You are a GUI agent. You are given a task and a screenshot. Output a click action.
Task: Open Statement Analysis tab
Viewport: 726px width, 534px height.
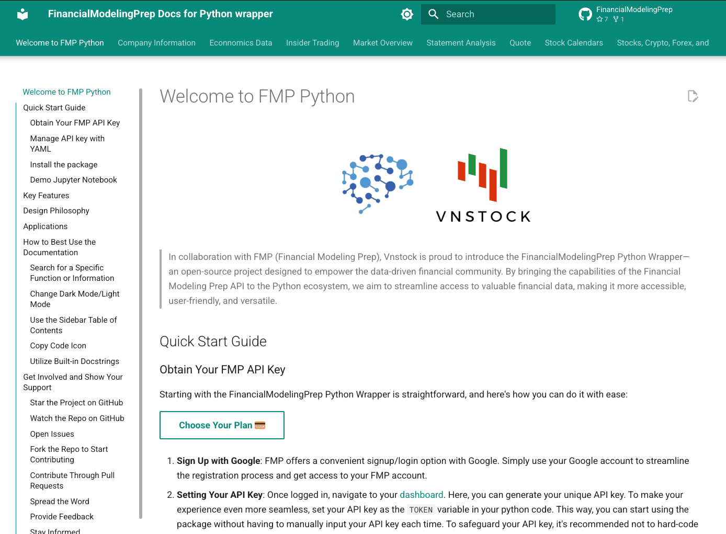click(x=461, y=43)
